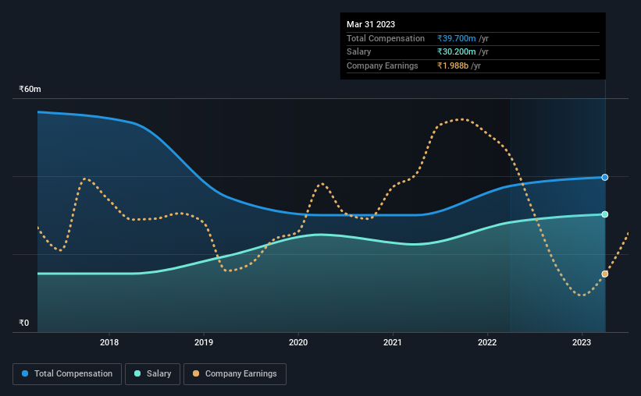This screenshot has height=396, width=641.
Task: Toggle the Salary legend button
Action: tap(152, 374)
